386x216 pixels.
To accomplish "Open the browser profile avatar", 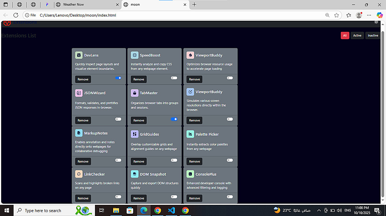I will (x=359, y=15).
